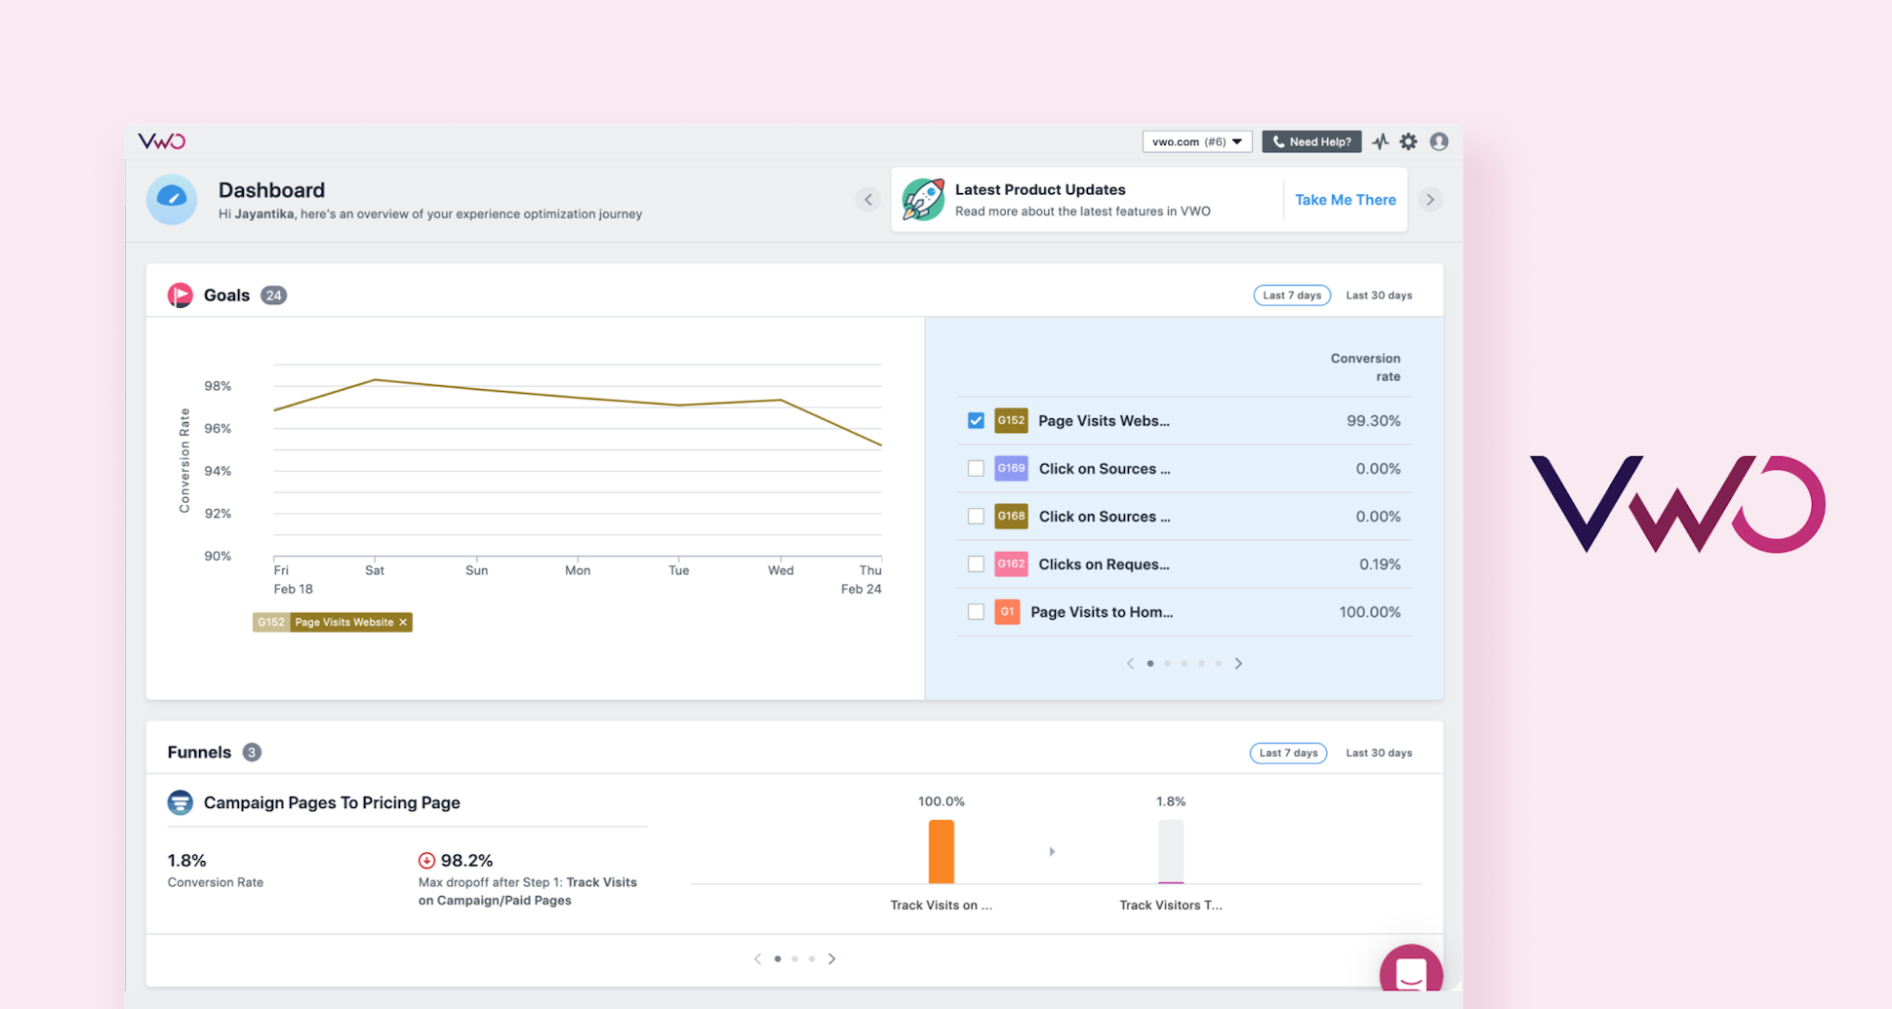Image resolution: width=1892 pixels, height=1009 pixels.
Task: Show next product update banner
Action: (1429, 200)
